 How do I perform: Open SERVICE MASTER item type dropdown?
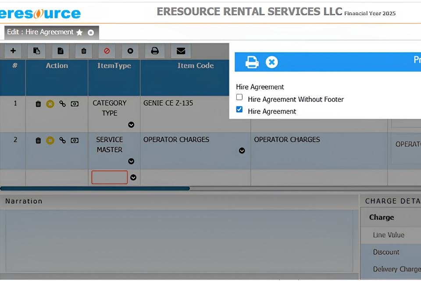[x=131, y=161]
